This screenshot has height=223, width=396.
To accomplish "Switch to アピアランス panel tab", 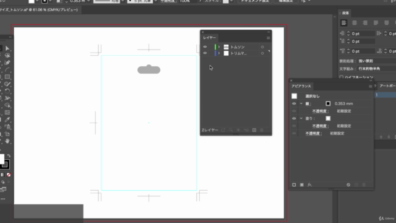I will click(x=301, y=86).
